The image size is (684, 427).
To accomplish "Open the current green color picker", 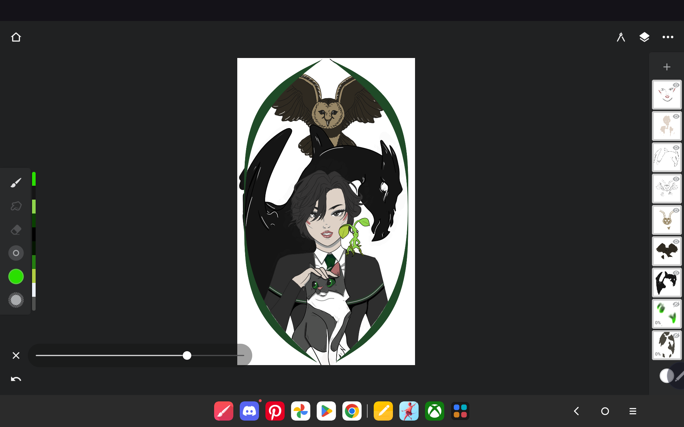I will click(x=16, y=276).
